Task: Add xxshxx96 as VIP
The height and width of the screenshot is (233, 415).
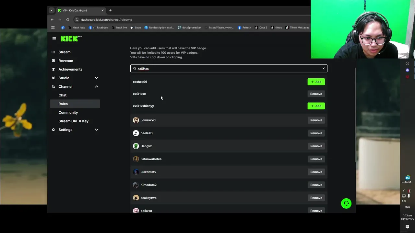Action: [x=316, y=82]
